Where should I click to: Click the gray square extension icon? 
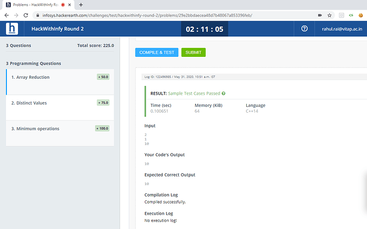pos(341,15)
